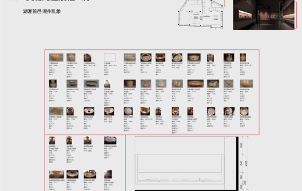Click the red outlined showcase in the gallery photo

tap(288, 15)
